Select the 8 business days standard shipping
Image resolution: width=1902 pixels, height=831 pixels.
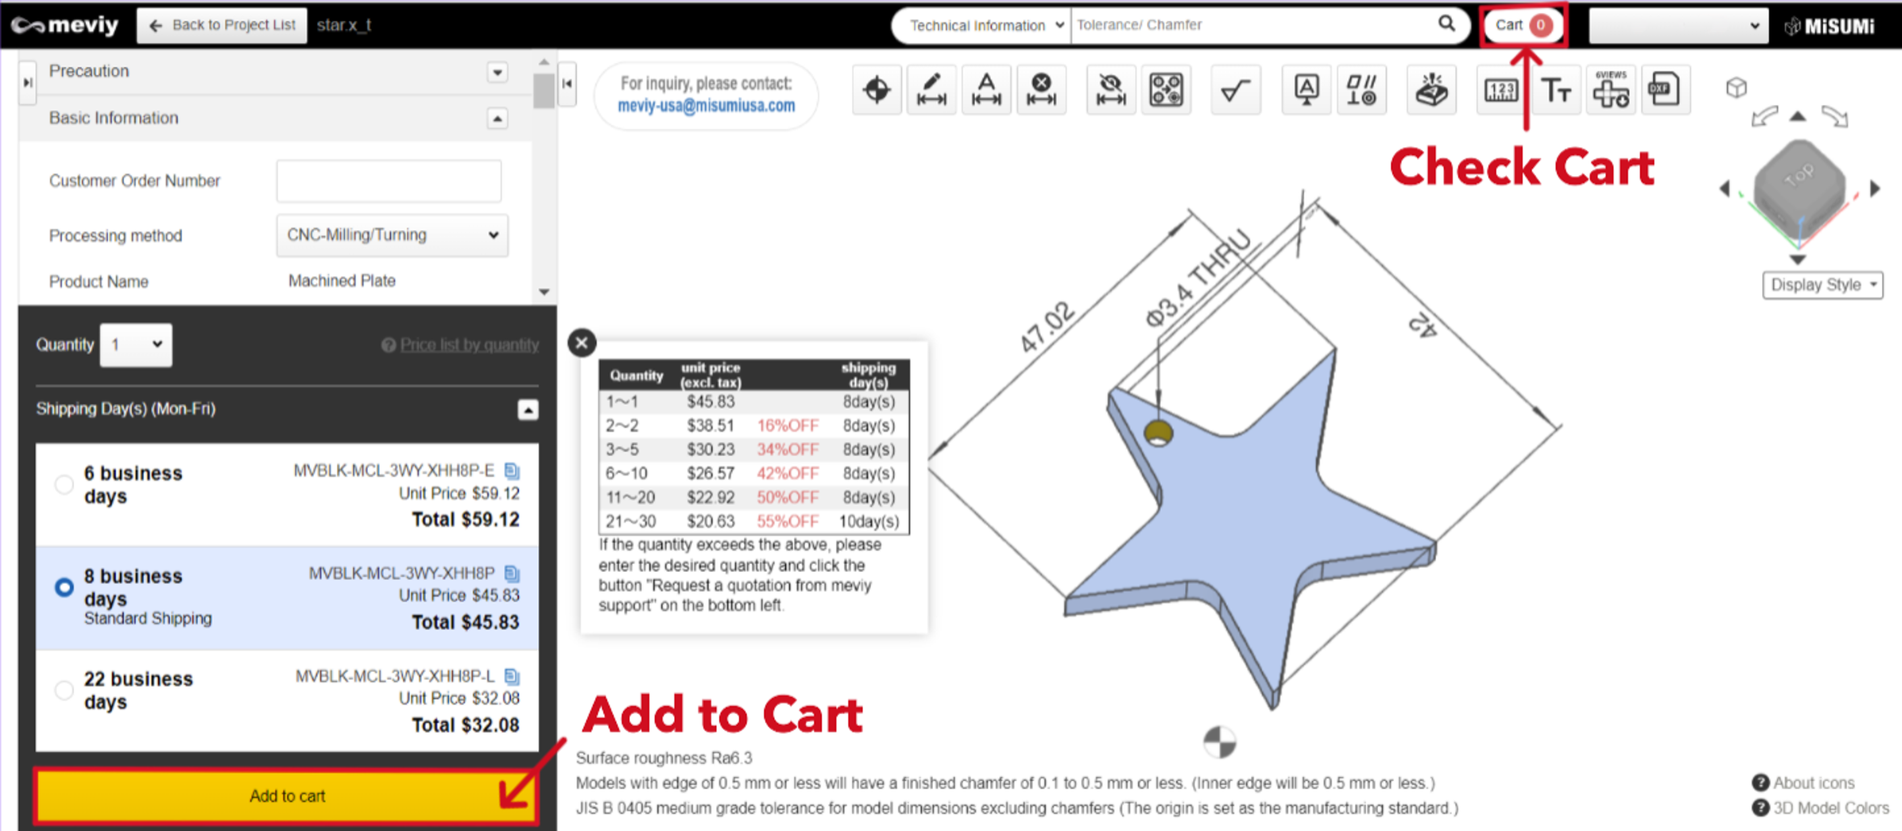[x=65, y=587]
